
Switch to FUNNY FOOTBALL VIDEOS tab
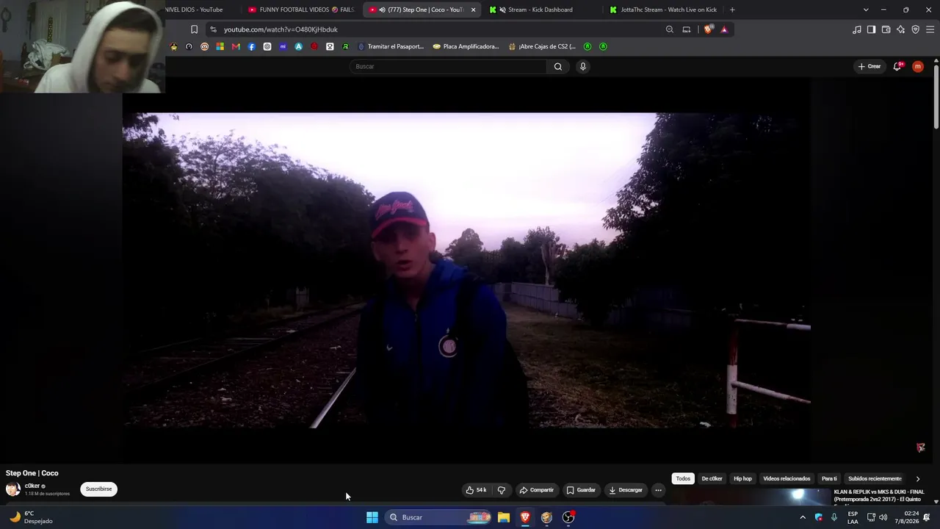point(301,10)
